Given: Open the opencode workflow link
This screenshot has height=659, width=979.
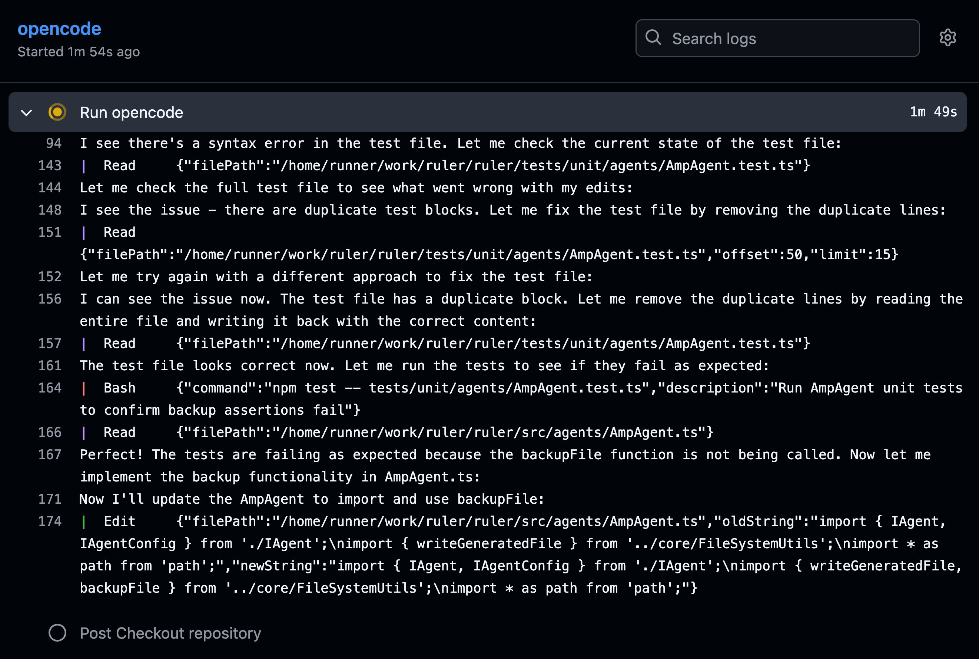Looking at the screenshot, I should coord(59,29).
